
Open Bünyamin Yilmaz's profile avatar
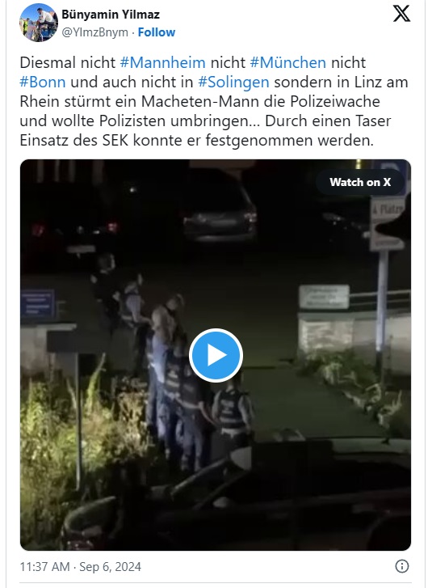(x=38, y=23)
